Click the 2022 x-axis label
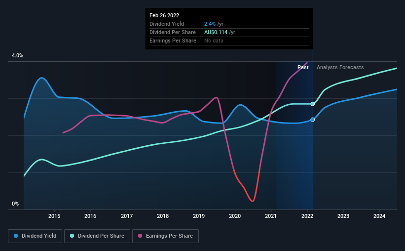 (x=307, y=216)
